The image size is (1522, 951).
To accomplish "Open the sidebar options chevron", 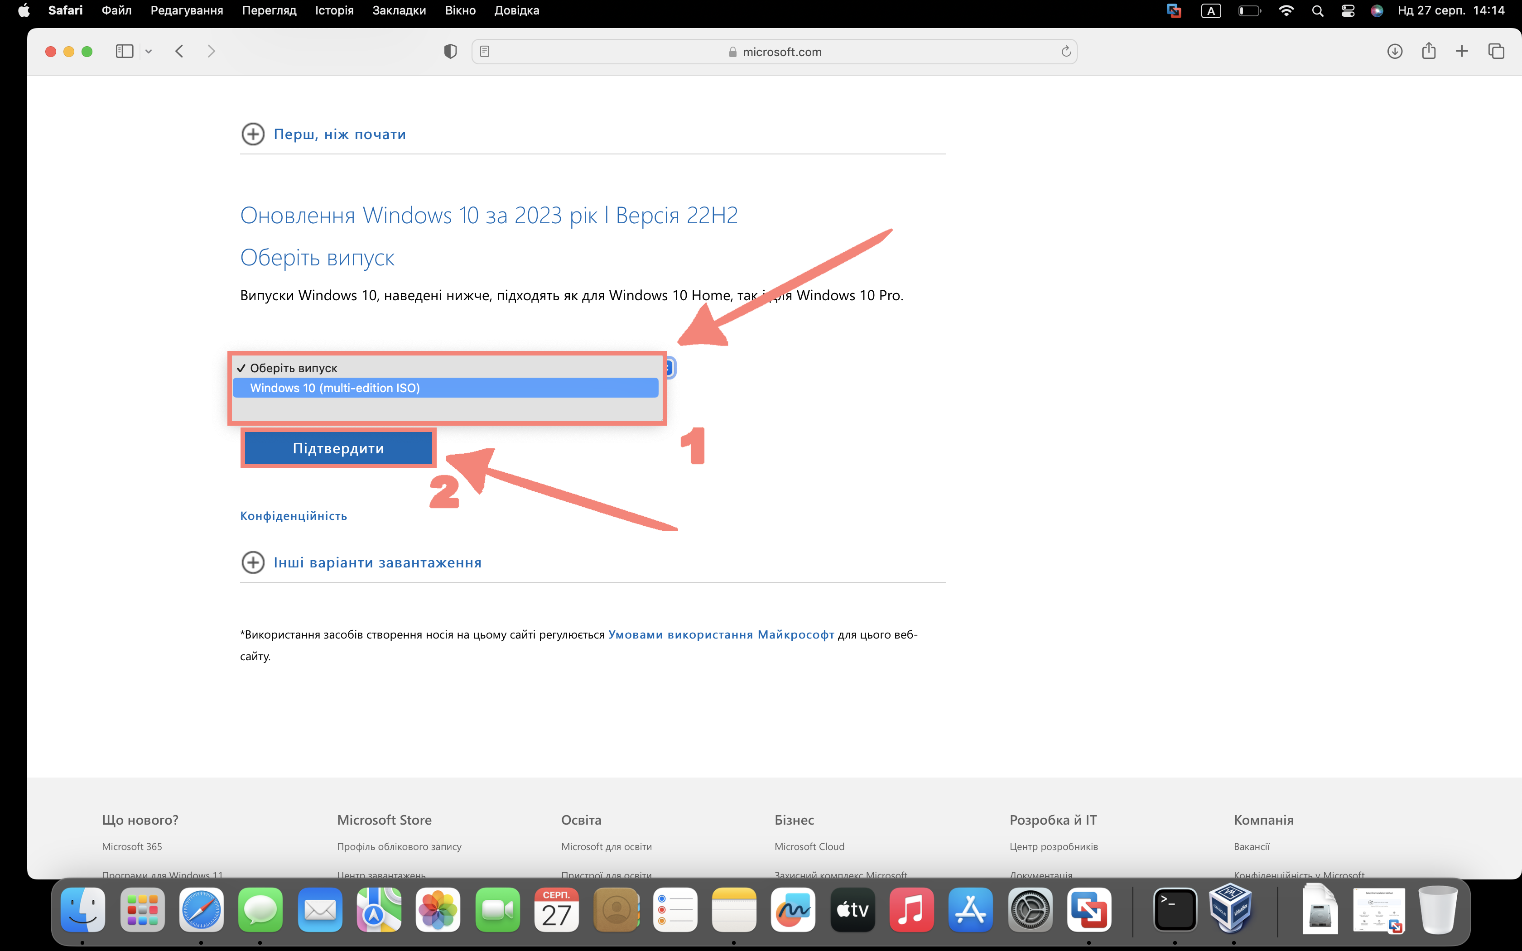I will pyautogui.click(x=149, y=52).
